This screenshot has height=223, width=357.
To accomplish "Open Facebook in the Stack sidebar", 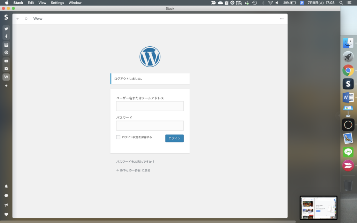I will tap(6, 36).
